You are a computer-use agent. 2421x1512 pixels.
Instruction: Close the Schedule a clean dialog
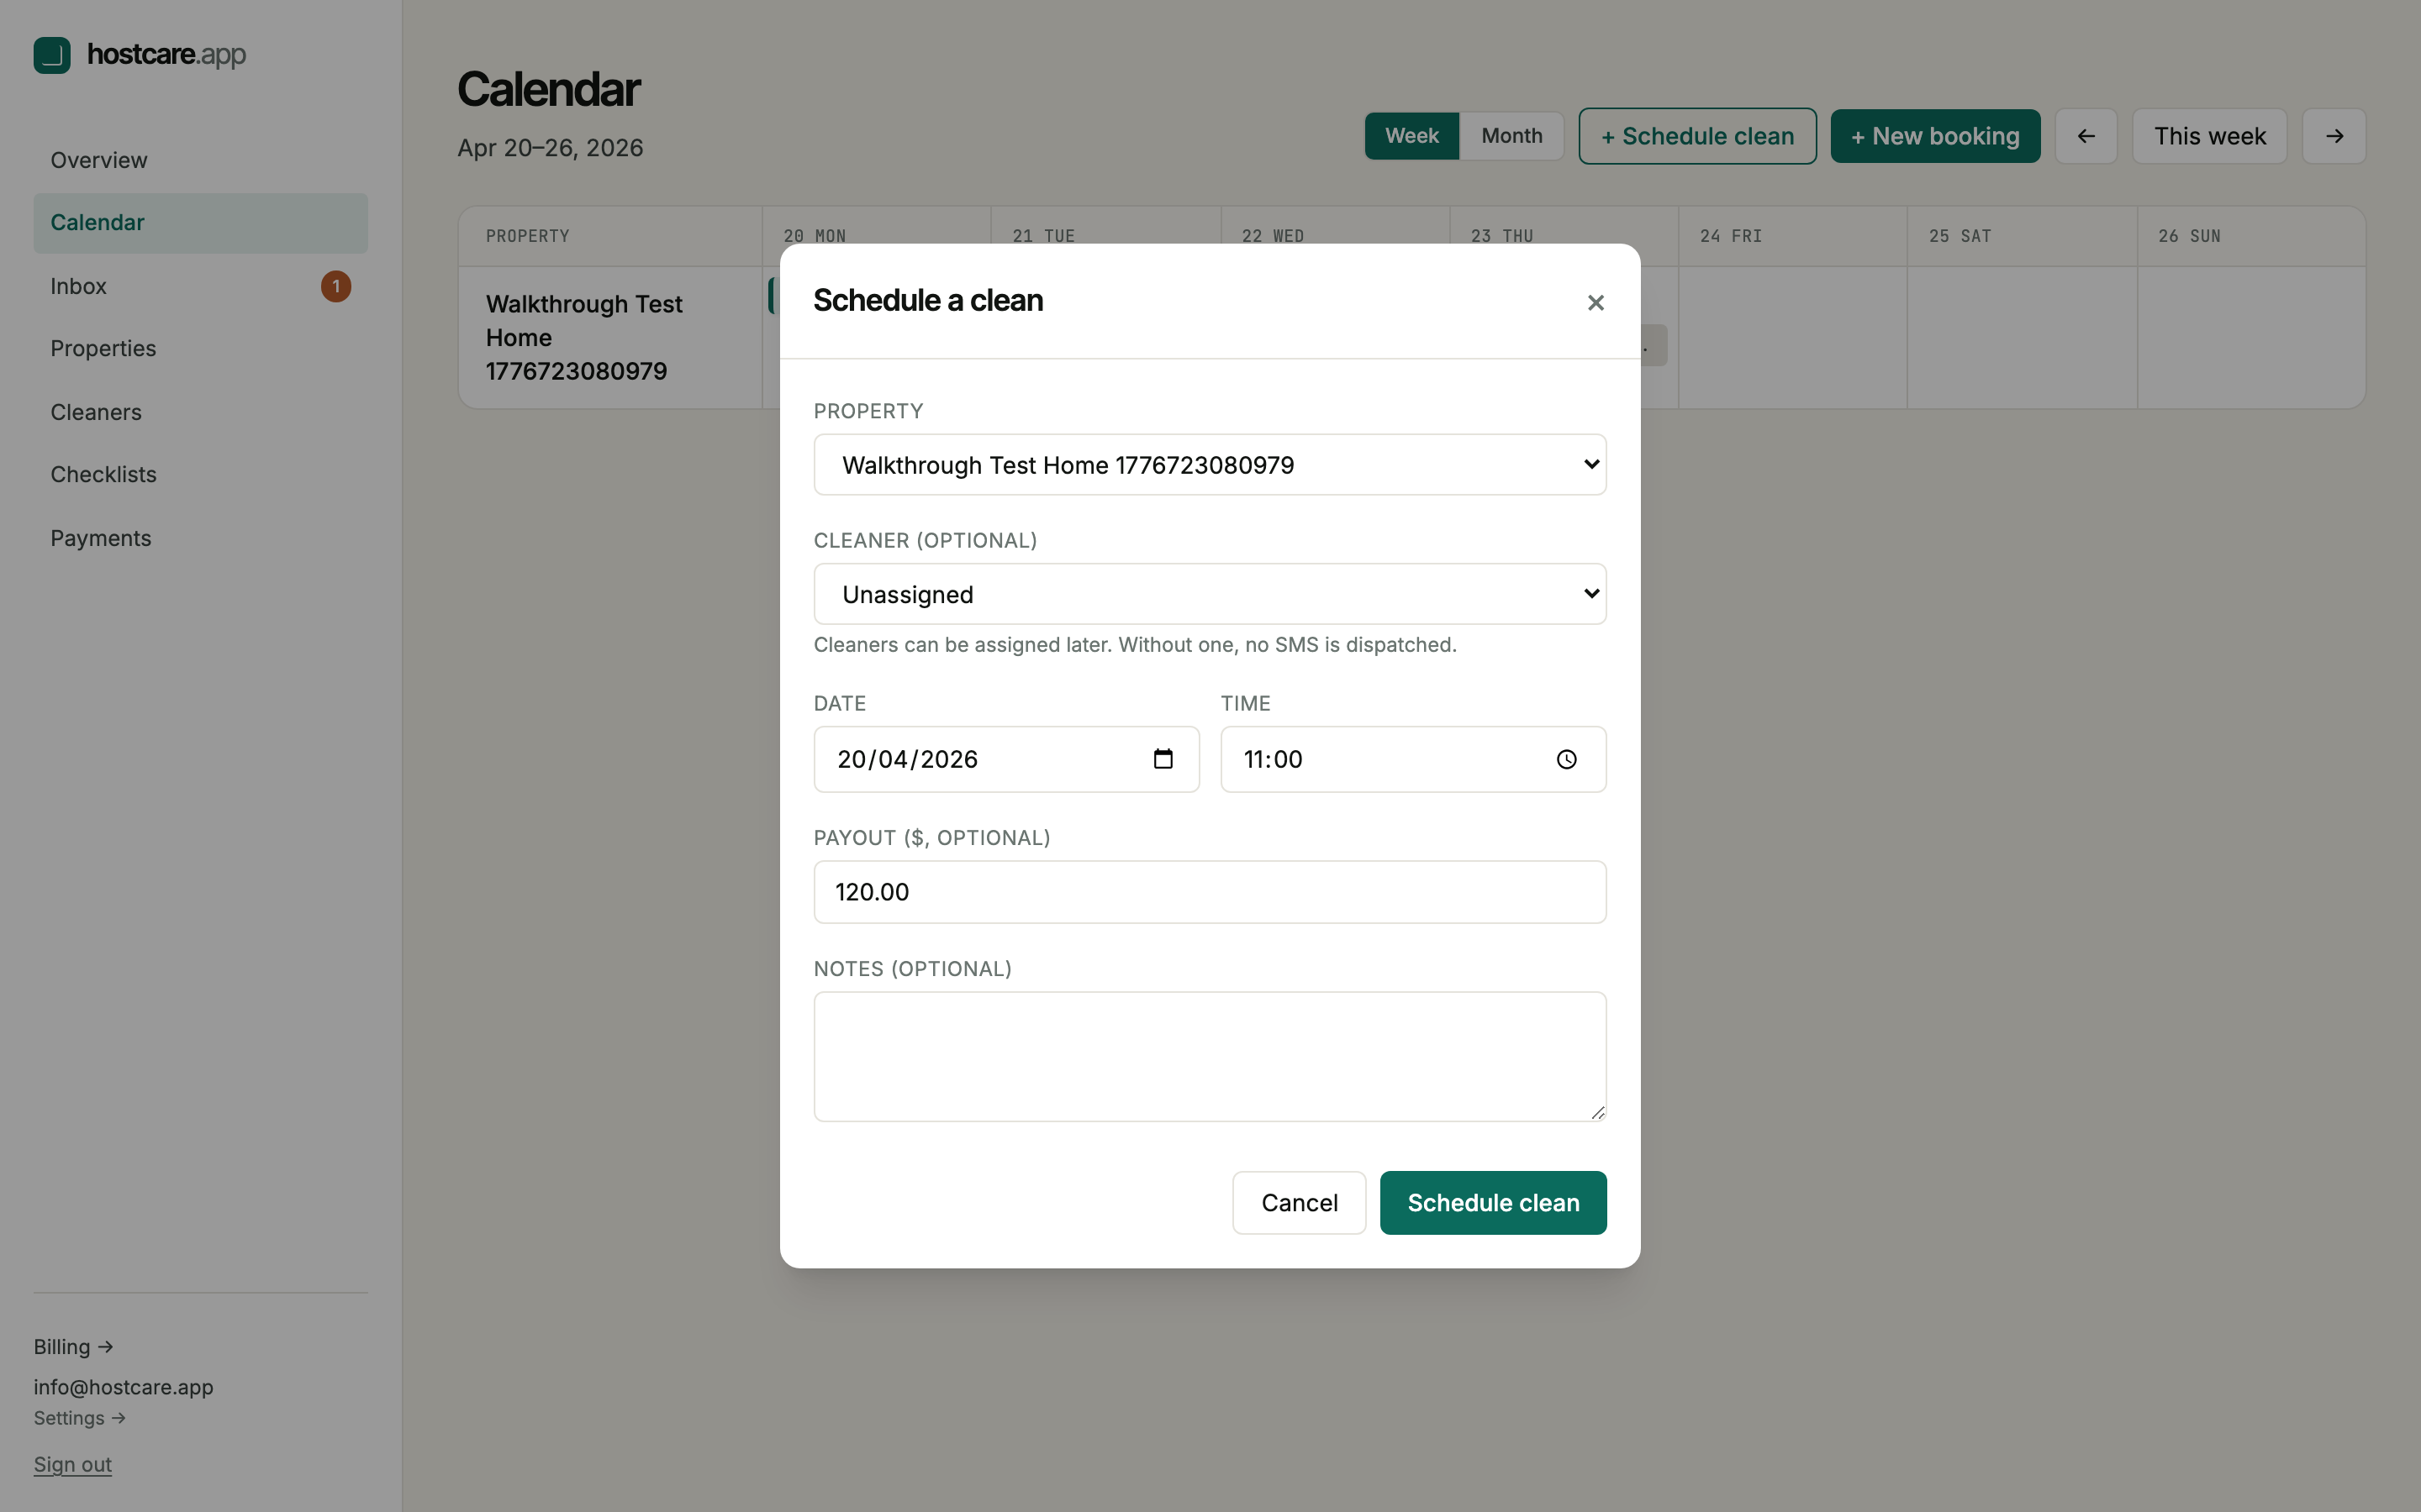pos(1595,303)
